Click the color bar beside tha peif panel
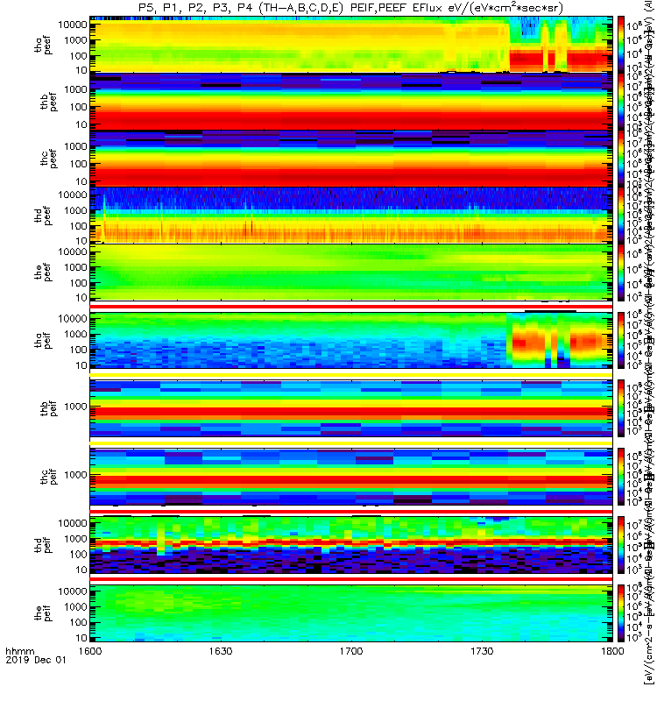 tap(621, 340)
